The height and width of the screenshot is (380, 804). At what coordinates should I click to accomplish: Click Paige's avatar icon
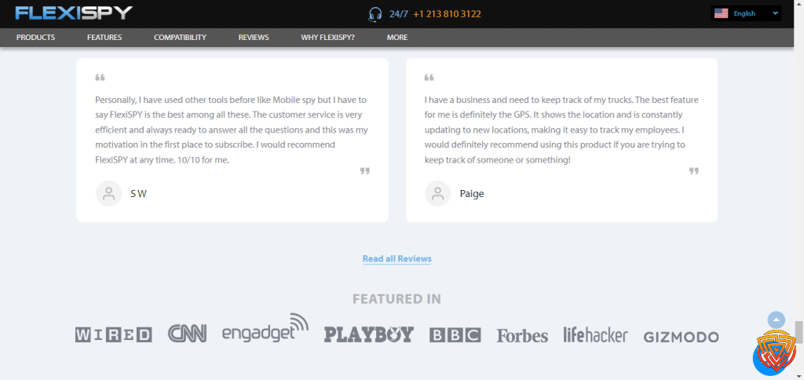click(x=437, y=193)
